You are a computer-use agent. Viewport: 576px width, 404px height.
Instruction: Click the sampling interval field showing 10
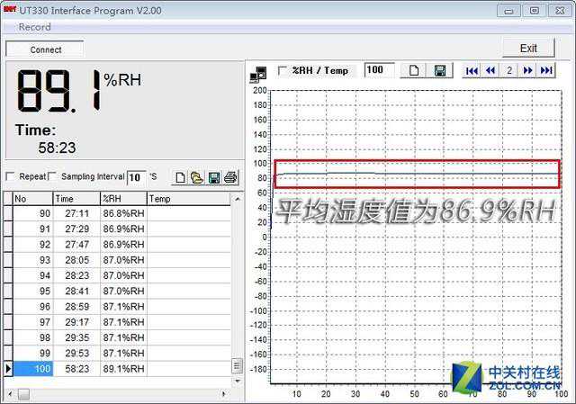[x=136, y=177]
